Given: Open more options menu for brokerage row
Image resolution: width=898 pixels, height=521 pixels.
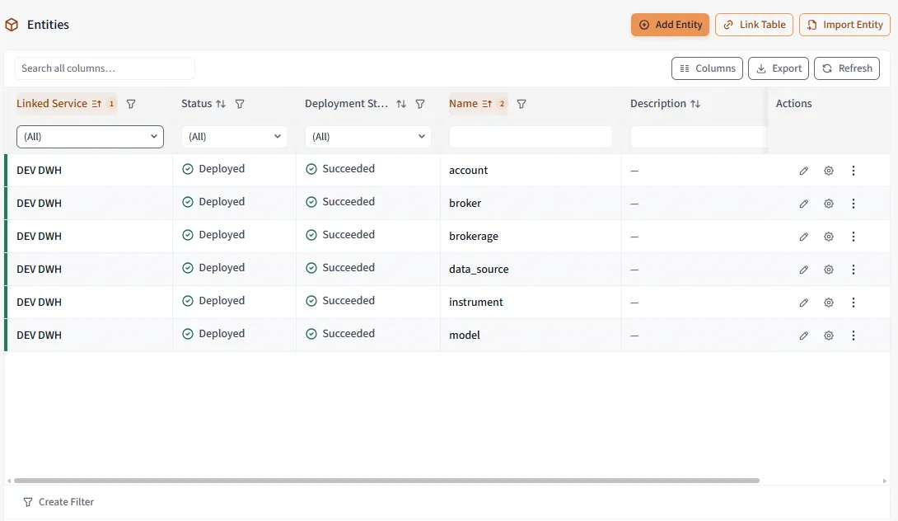Looking at the screenshot, I should pyautogui.click(x=854, y=237).
